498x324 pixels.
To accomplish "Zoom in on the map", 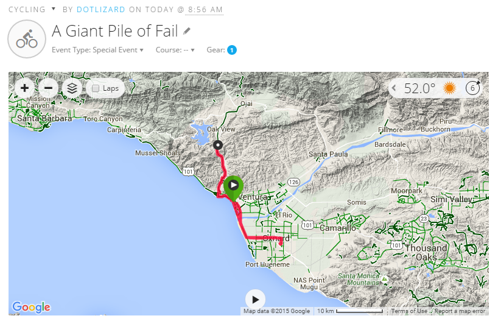I will point(24,88).
